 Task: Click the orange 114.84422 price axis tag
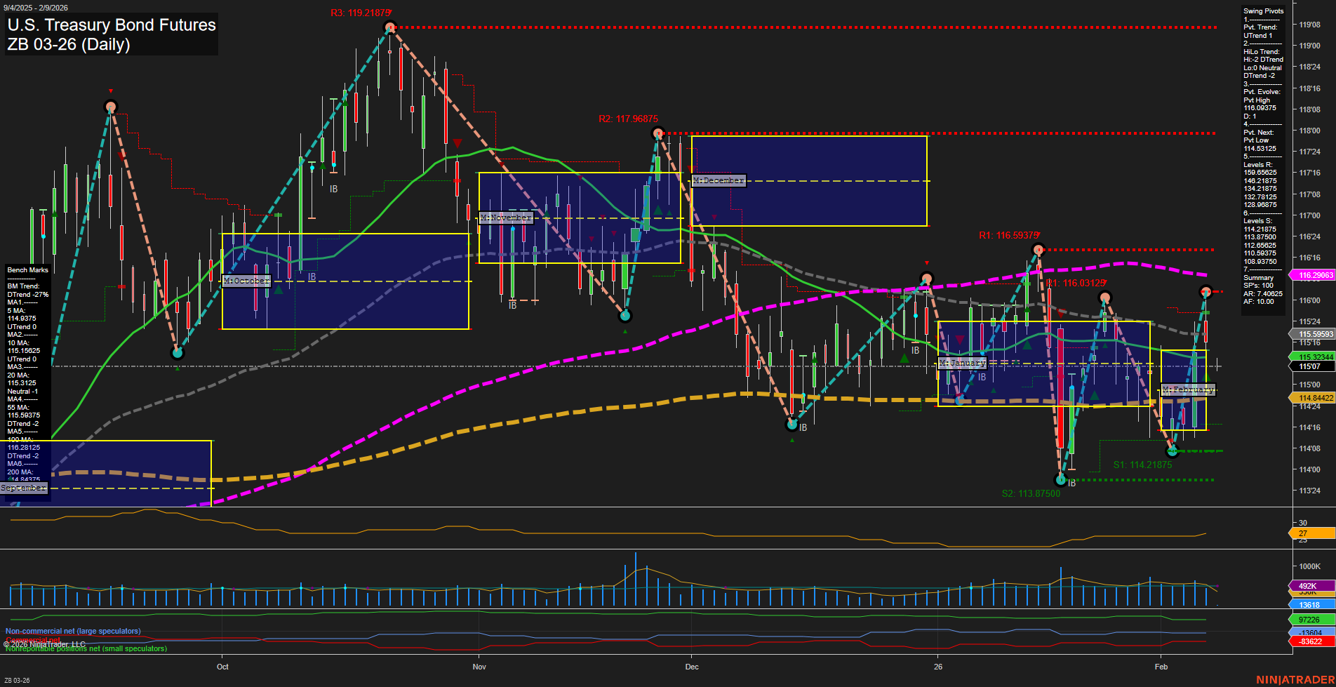coord(1312,398)
